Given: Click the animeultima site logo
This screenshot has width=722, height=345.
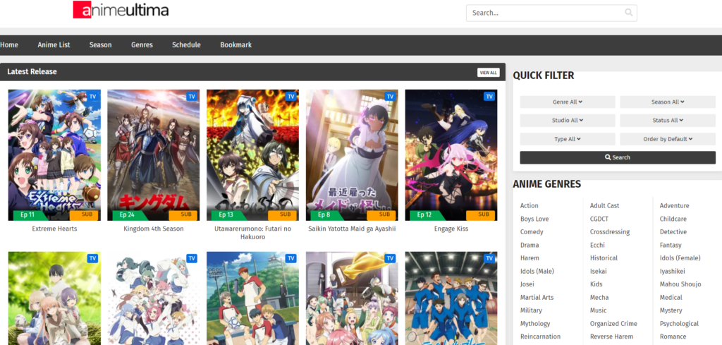Looking at the screenshot, I should [121, 10].
